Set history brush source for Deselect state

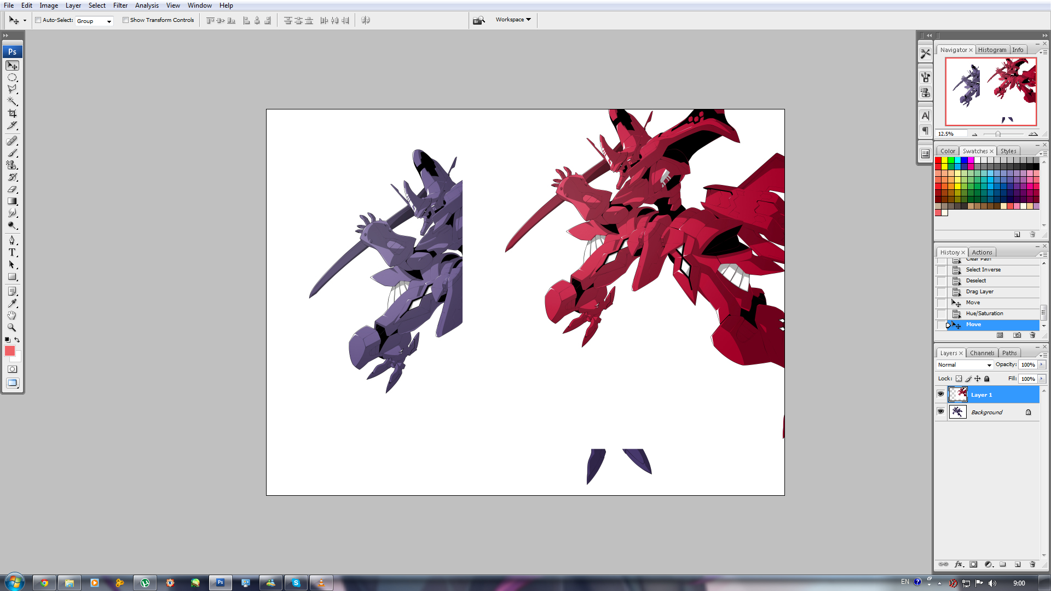coord(942,281)
